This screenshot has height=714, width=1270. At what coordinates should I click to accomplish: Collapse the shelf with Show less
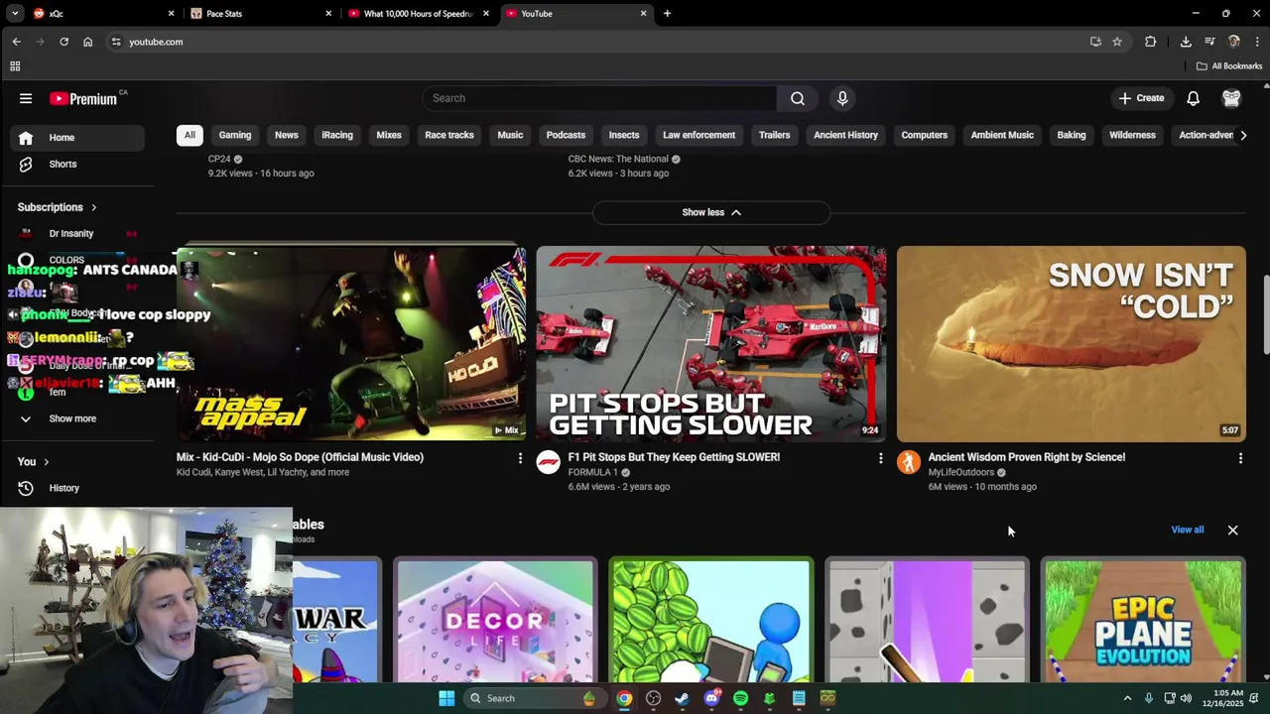[711, 212]
